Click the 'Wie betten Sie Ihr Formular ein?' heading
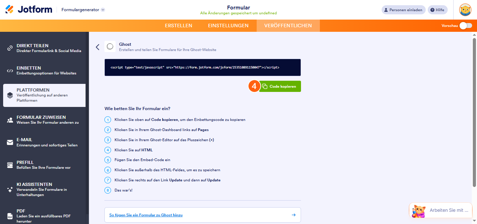This screenshot has height=224, width=477. click(x=137, y=108)
